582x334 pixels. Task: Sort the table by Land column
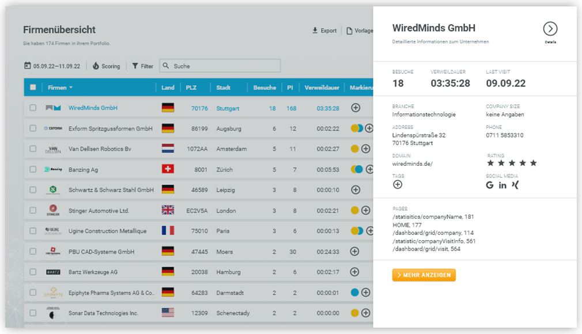click(168, 88)
